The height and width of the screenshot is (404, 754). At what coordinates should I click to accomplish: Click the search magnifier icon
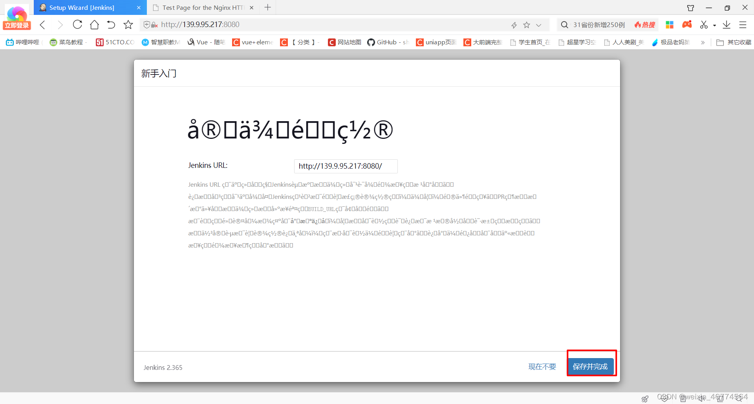[x=564, y=25]
